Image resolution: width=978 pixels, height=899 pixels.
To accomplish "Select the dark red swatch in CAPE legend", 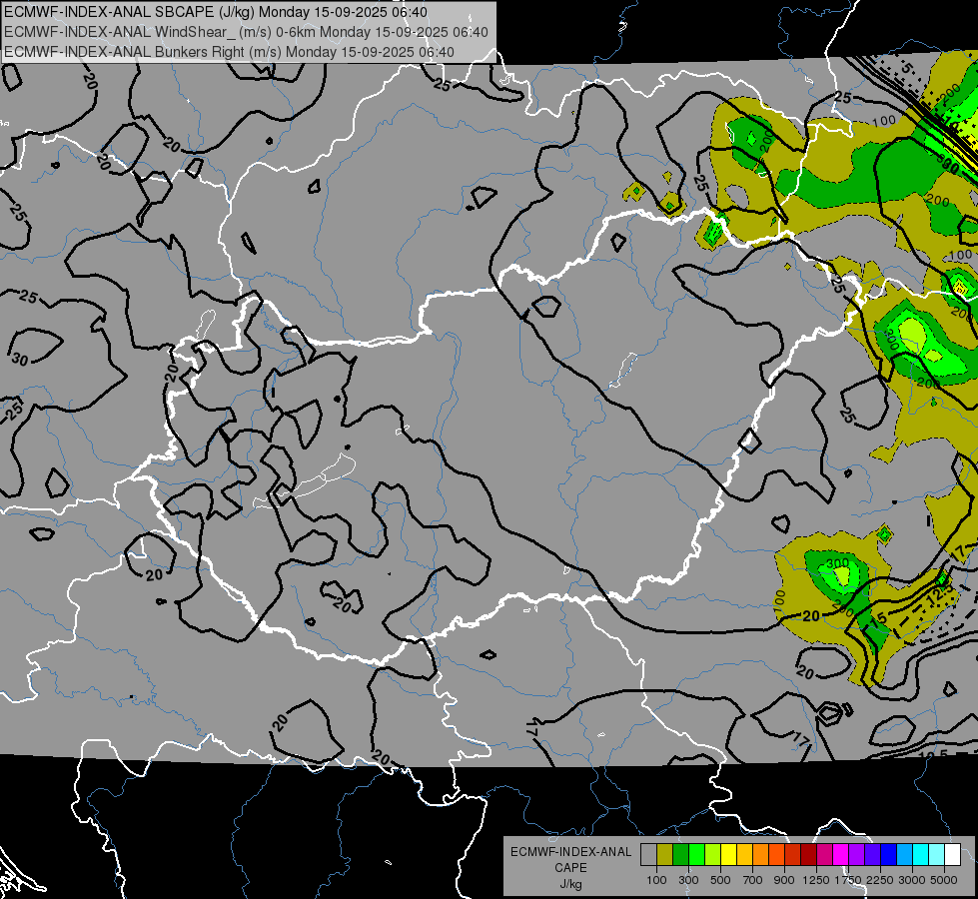I will tap(808, 854).
